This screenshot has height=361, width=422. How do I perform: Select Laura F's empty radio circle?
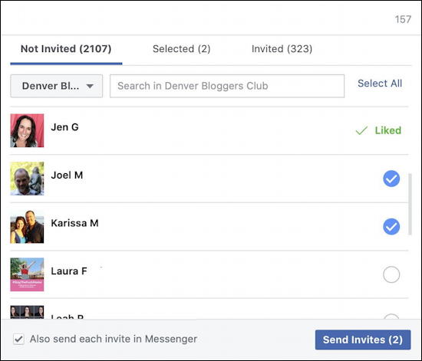(x=391, y=274)
